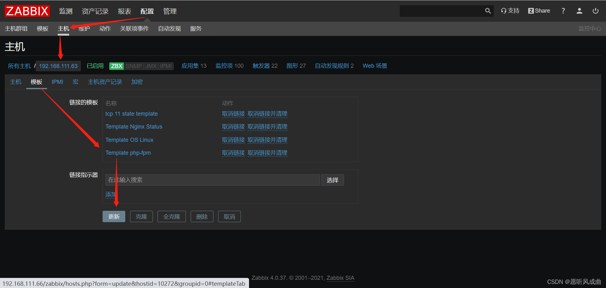Click 取消链接 for tcp 11 state template
The height and width of the screenshot is (288, 606).
pyautogui.click(x=233, y=114)
